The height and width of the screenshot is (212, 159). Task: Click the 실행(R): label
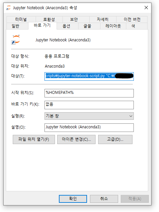coord(18,116)
